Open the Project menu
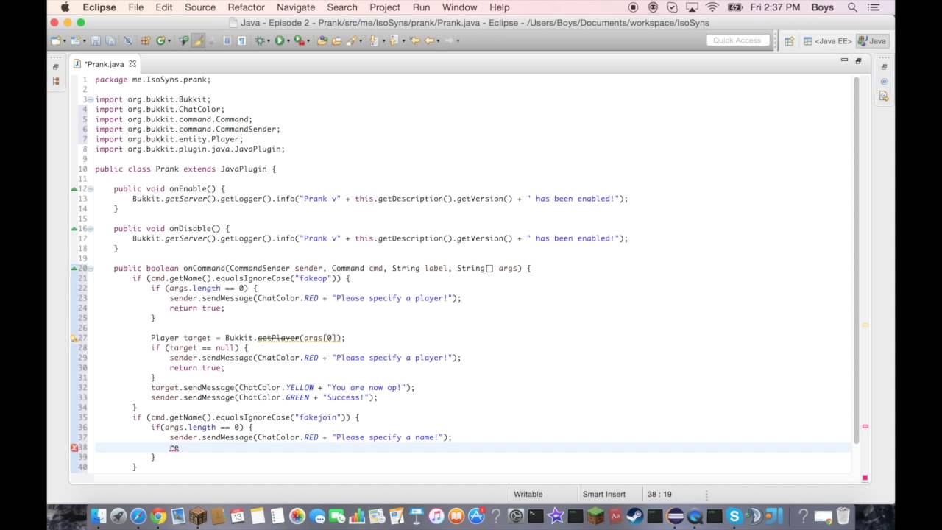Screen dimensions: 942x530 (x=385, y=7)
